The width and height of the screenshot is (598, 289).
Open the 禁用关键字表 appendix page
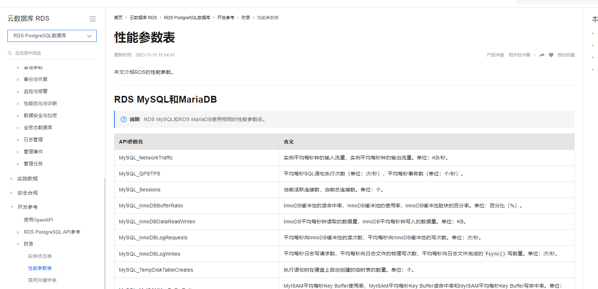(x=42, y=280)
